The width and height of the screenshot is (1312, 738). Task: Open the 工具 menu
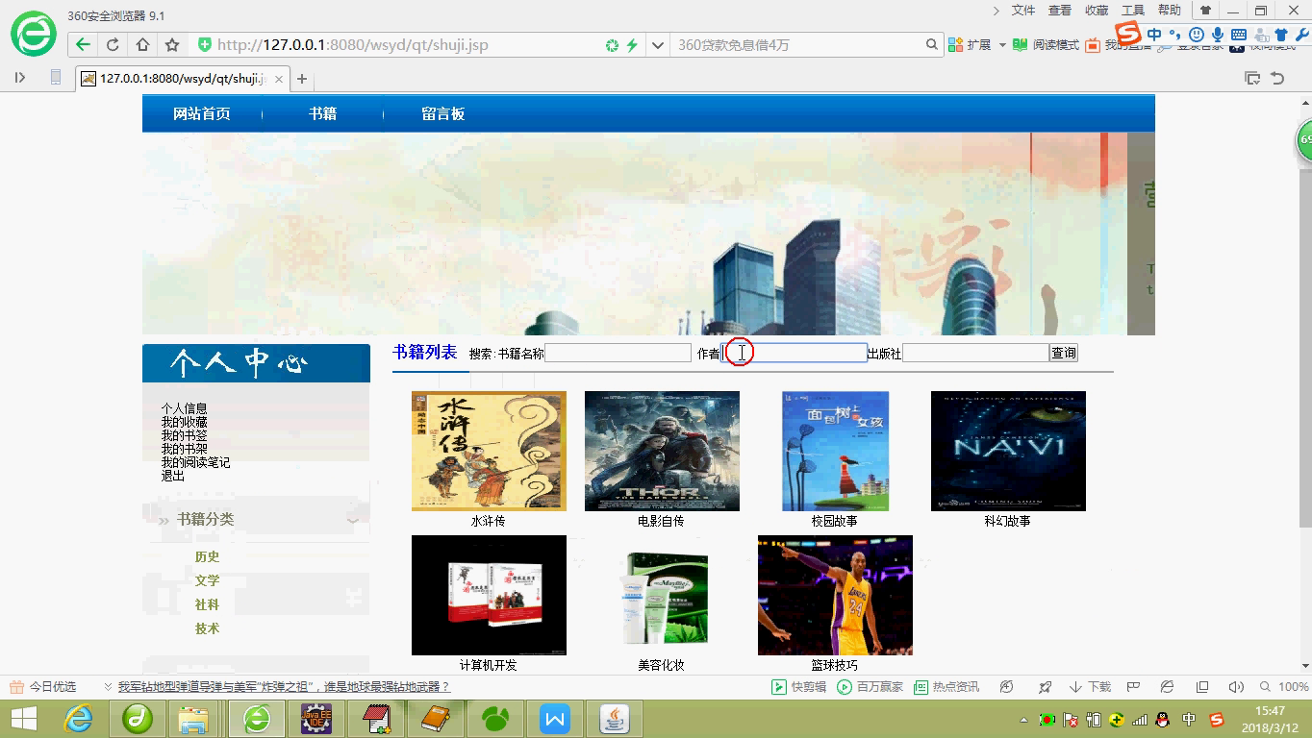coord(1133,11)
